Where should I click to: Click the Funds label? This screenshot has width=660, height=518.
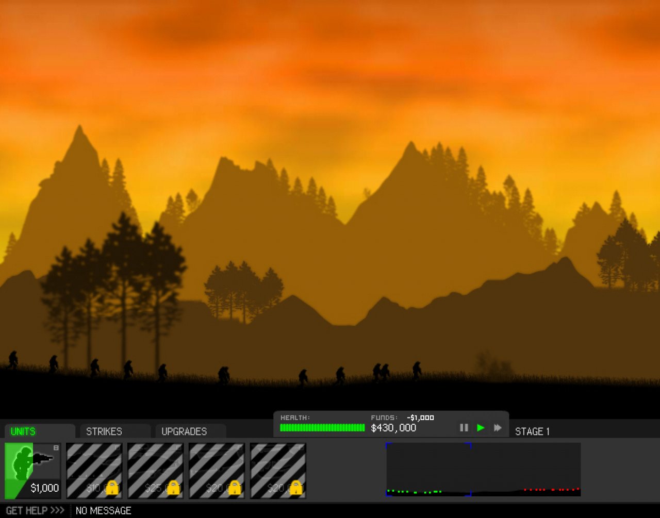(384, 417)
